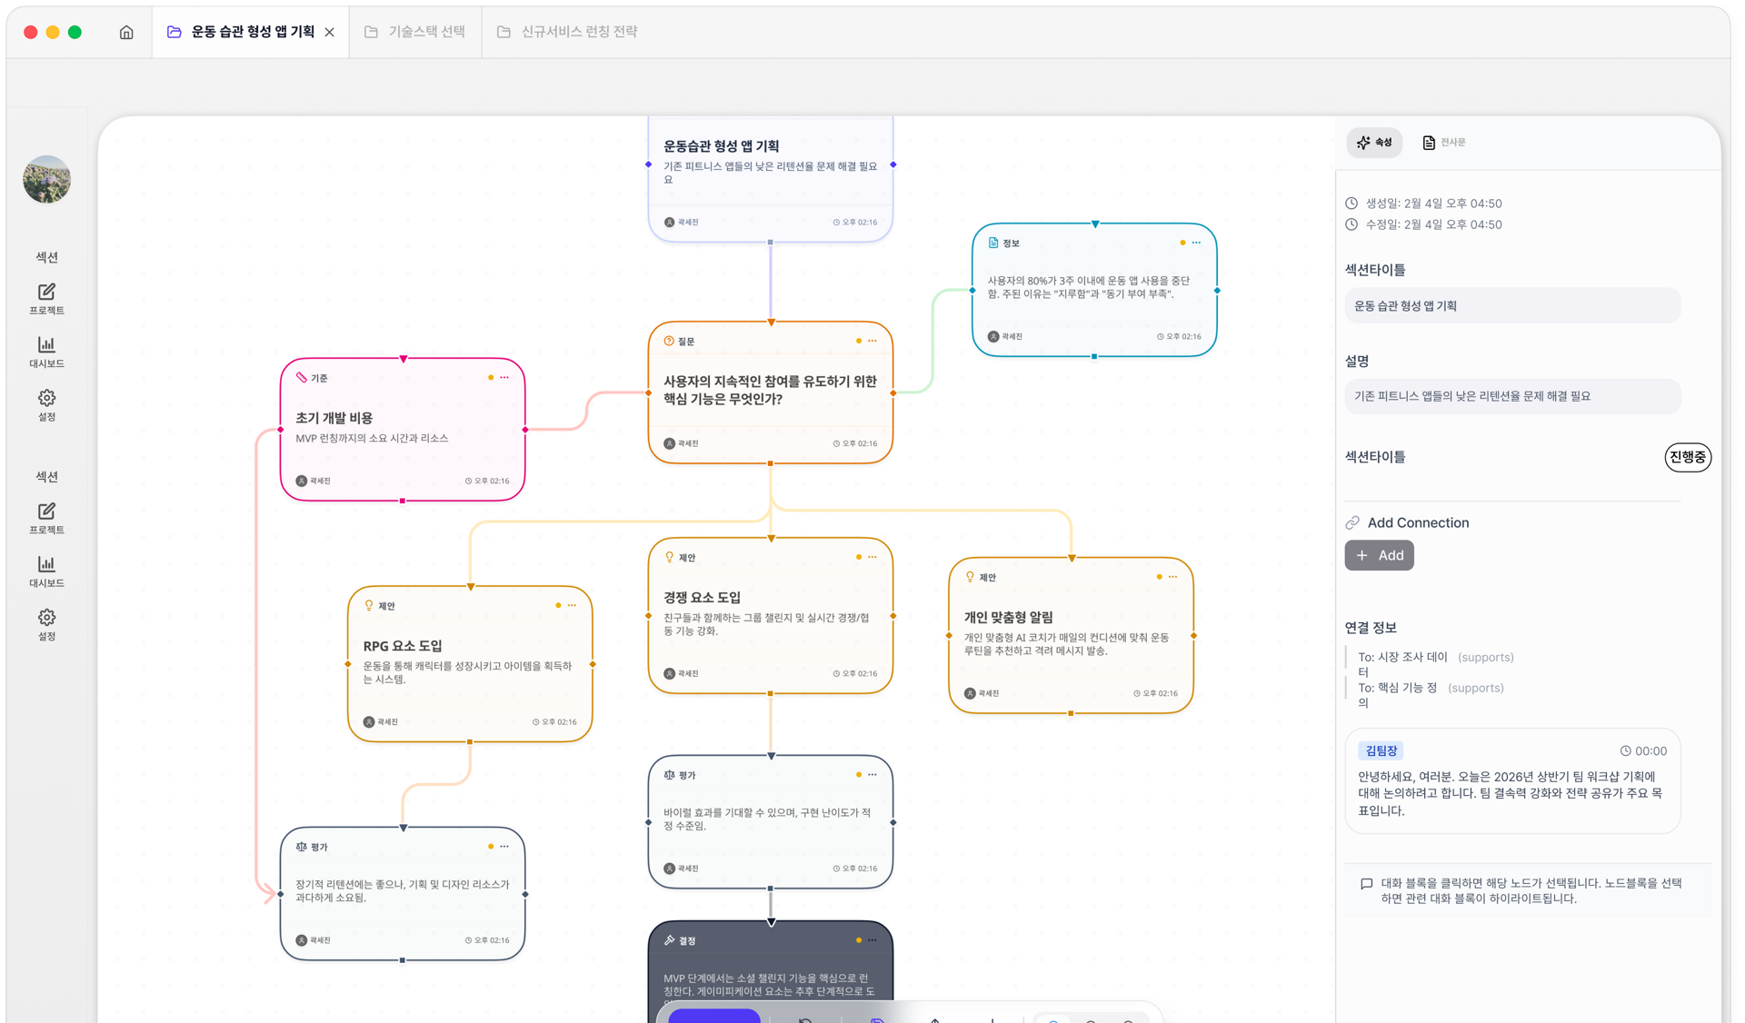Click the Add connection button

pyautogui.click(x=1379, y=555)
